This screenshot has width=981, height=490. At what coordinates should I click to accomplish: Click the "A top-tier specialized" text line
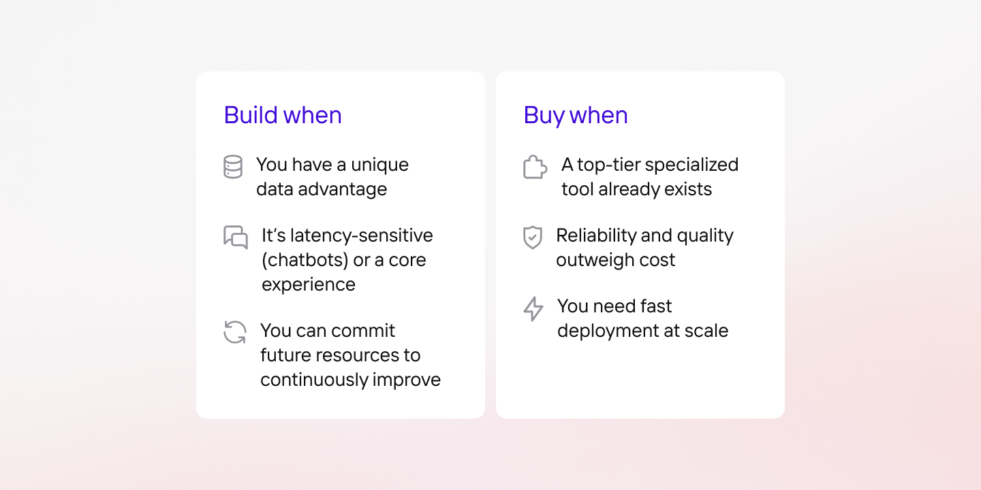(x=650, y=165)
